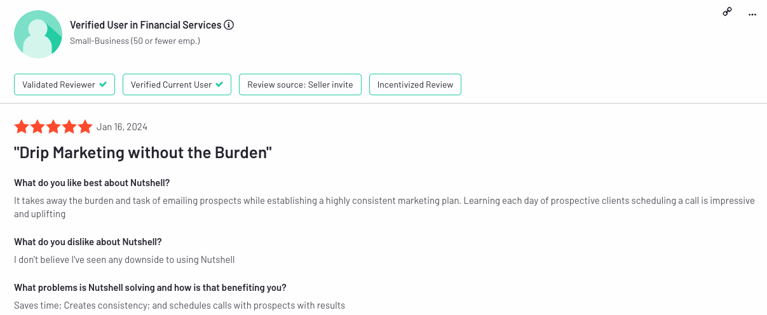
Task: Click "What do you like best about Nutshell?" heading
Action: [92, 183]
